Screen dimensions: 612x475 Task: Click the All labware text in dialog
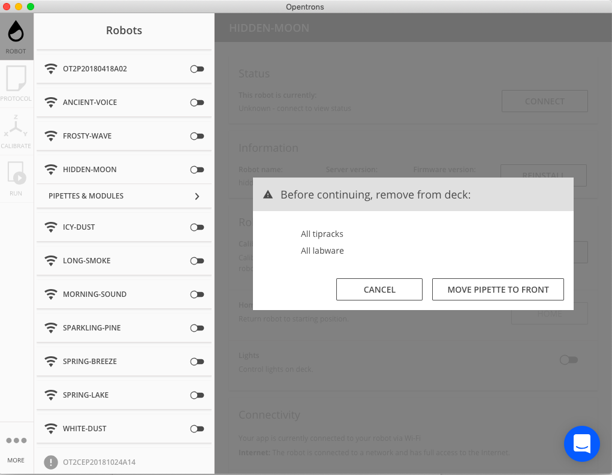(x=322, y=251)
